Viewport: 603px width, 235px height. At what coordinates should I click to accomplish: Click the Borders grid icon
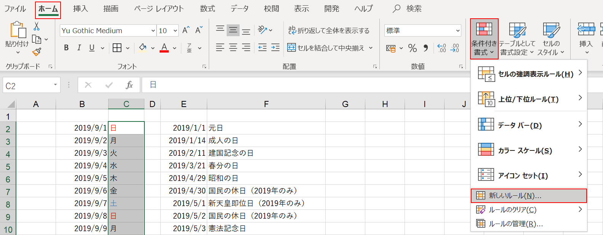[x=117, y=48]
